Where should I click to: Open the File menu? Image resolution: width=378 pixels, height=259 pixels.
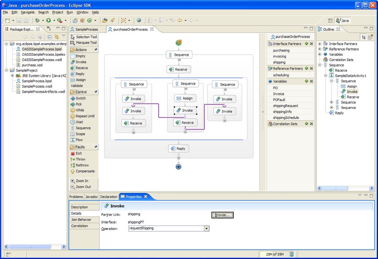[5, 12]
